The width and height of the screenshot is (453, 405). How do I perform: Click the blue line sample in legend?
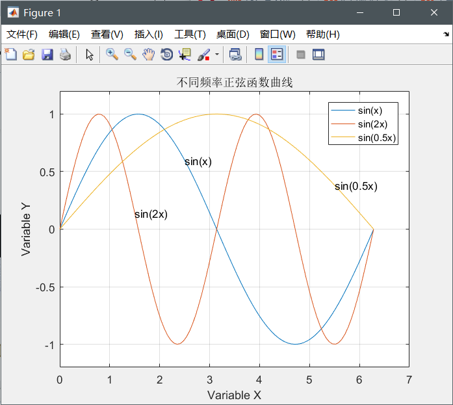343,111
